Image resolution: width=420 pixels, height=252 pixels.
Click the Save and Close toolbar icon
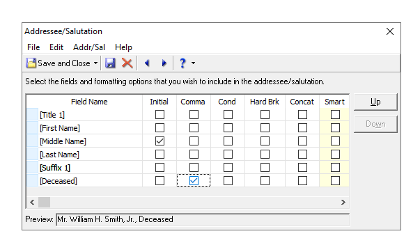coord(31,63)
